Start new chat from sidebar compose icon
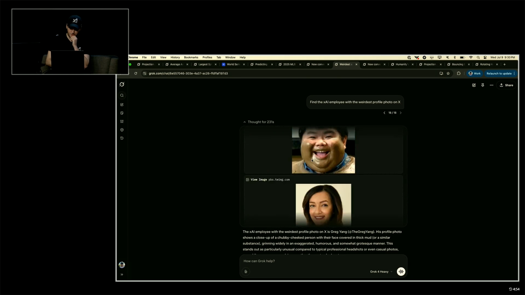 [x=122, y=105]
